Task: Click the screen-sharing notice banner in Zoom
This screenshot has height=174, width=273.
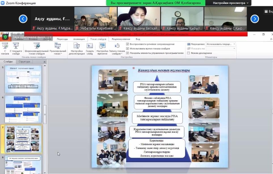Action: click(x=156, y=3)
